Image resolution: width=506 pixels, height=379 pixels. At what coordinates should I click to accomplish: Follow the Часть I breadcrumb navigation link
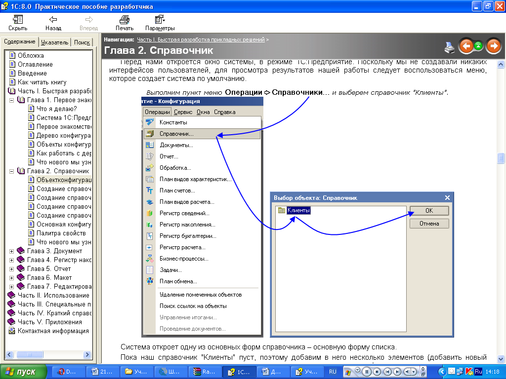(x=201, y=39)
